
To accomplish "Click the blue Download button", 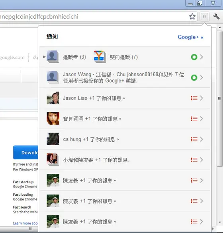I will click(26, 152).
